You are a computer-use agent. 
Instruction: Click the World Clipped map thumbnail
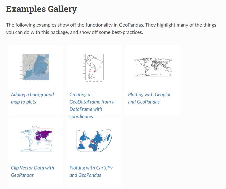point(36,139)
